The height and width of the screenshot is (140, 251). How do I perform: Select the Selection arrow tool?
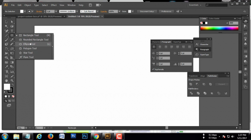click(x=6, y=22)
